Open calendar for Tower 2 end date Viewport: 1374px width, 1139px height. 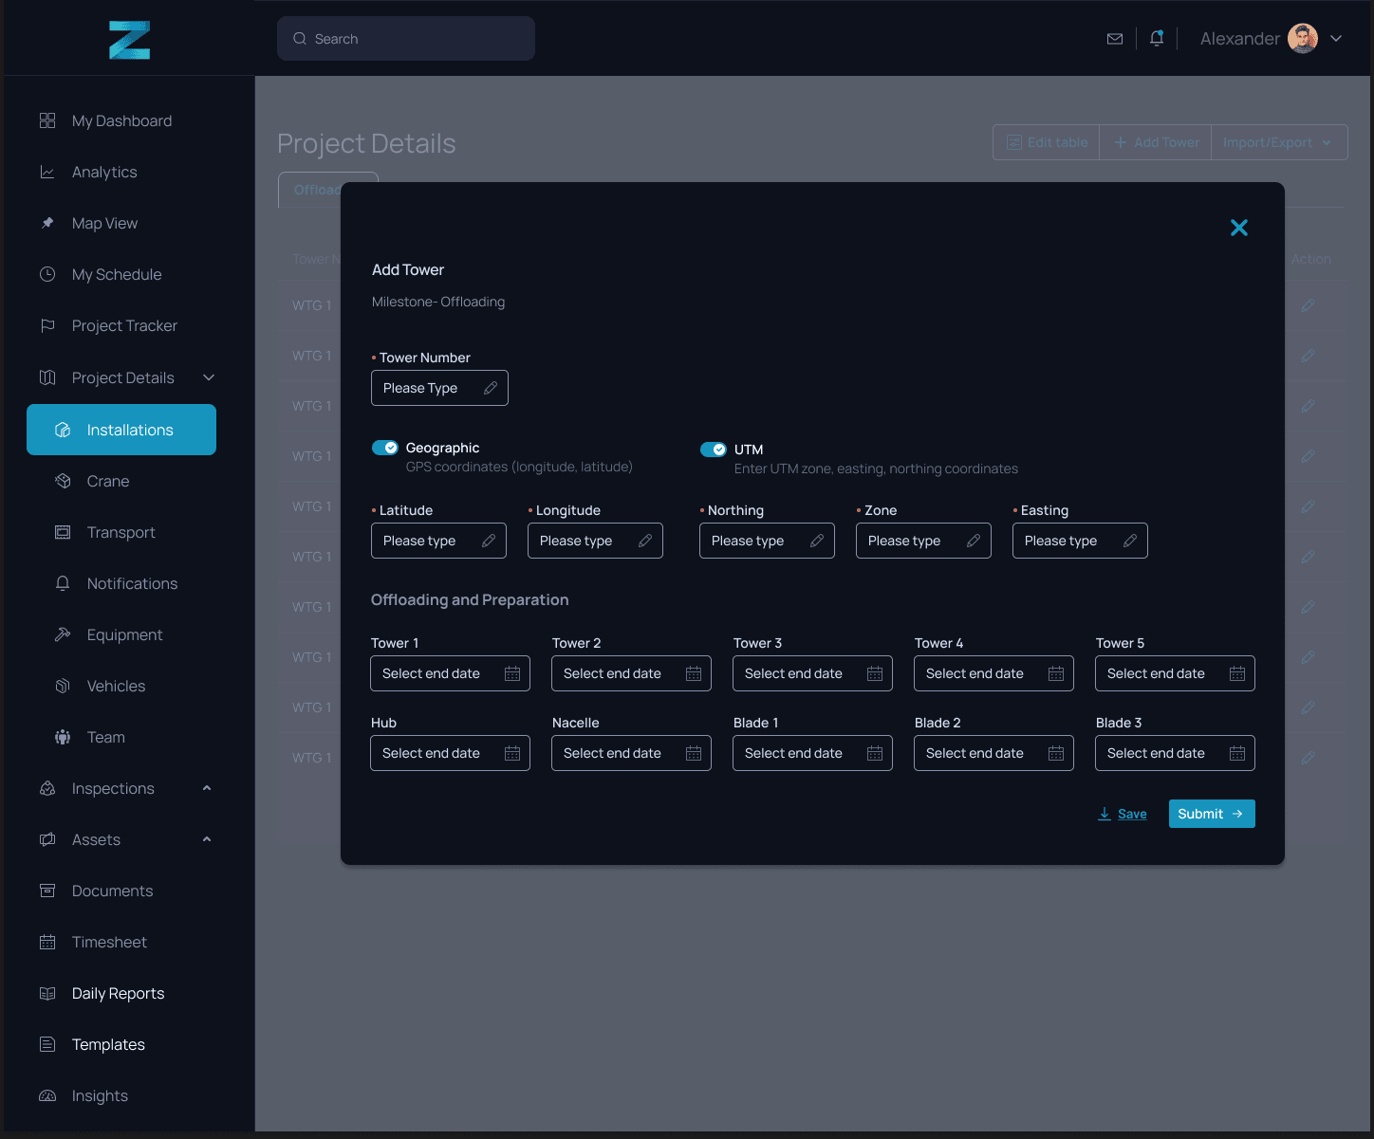click(x=694, y=673)
